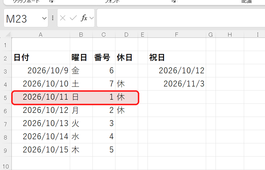Click weekday cell 日 in row 5
265x170 pixels.
coord(81,97)
